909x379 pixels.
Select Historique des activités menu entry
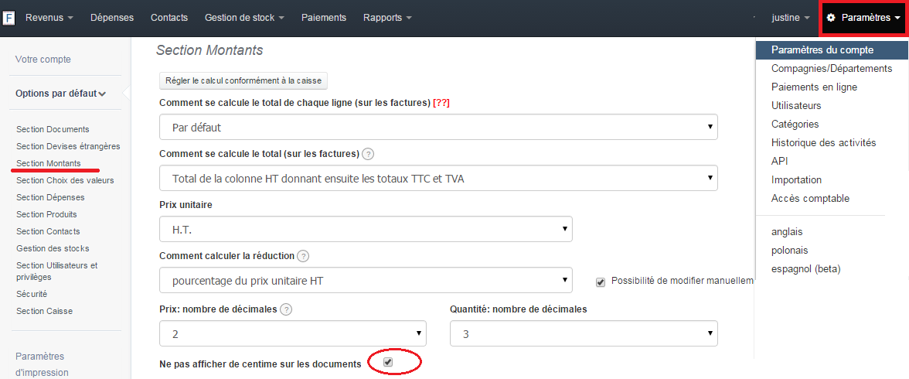point(823,143)
